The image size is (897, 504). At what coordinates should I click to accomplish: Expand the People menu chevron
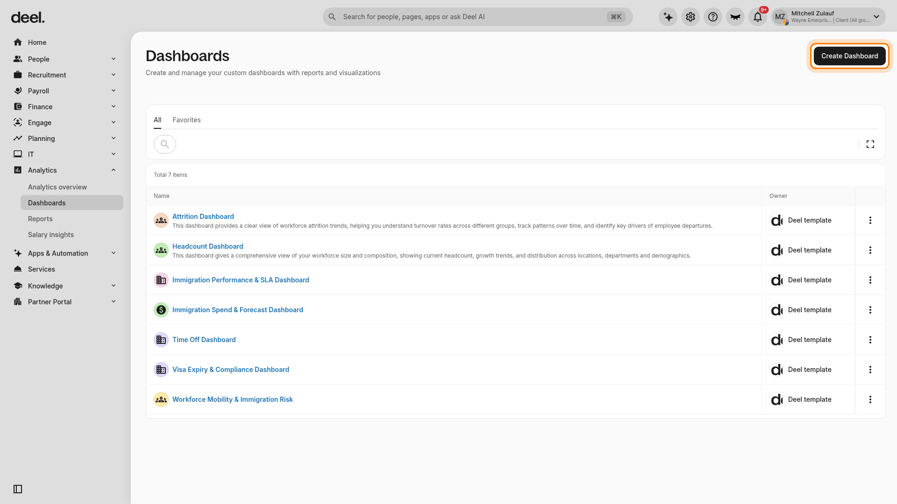click(x=114, y=59)
